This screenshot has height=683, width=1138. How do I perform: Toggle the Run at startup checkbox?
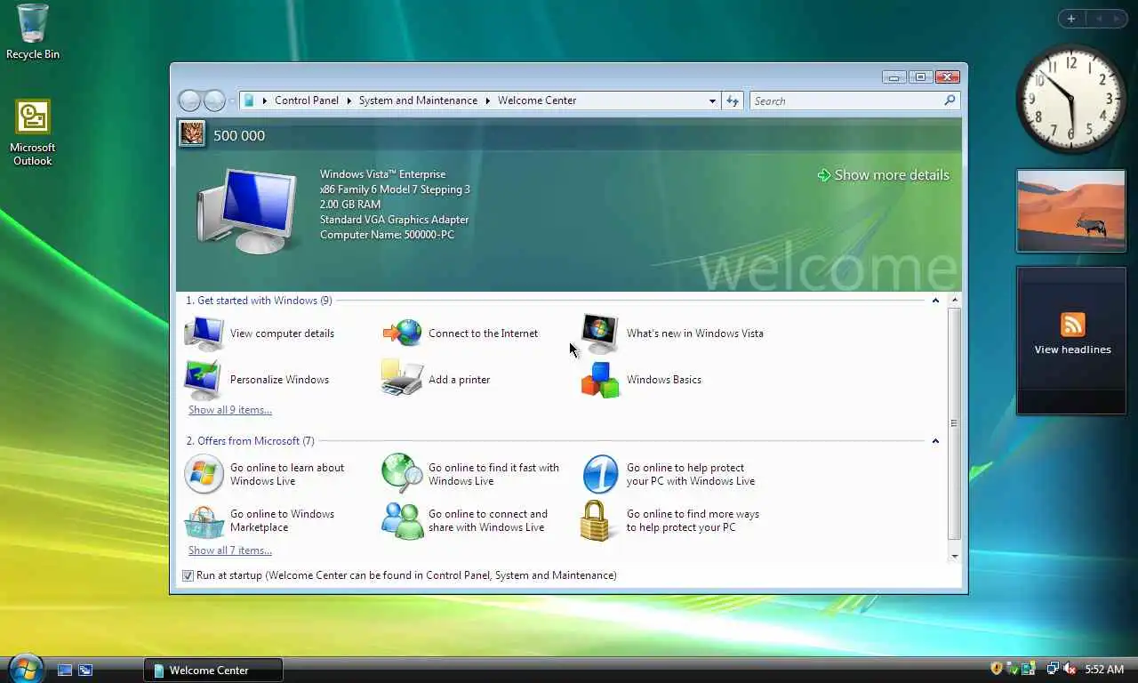188,575
